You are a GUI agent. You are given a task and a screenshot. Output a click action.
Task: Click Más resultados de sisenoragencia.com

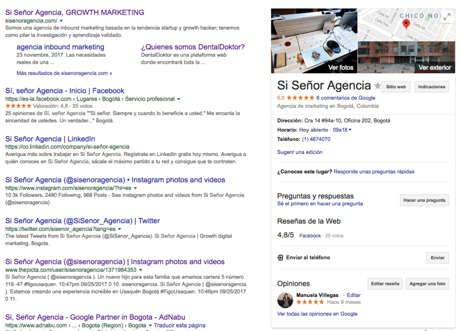tap(64, 73)
